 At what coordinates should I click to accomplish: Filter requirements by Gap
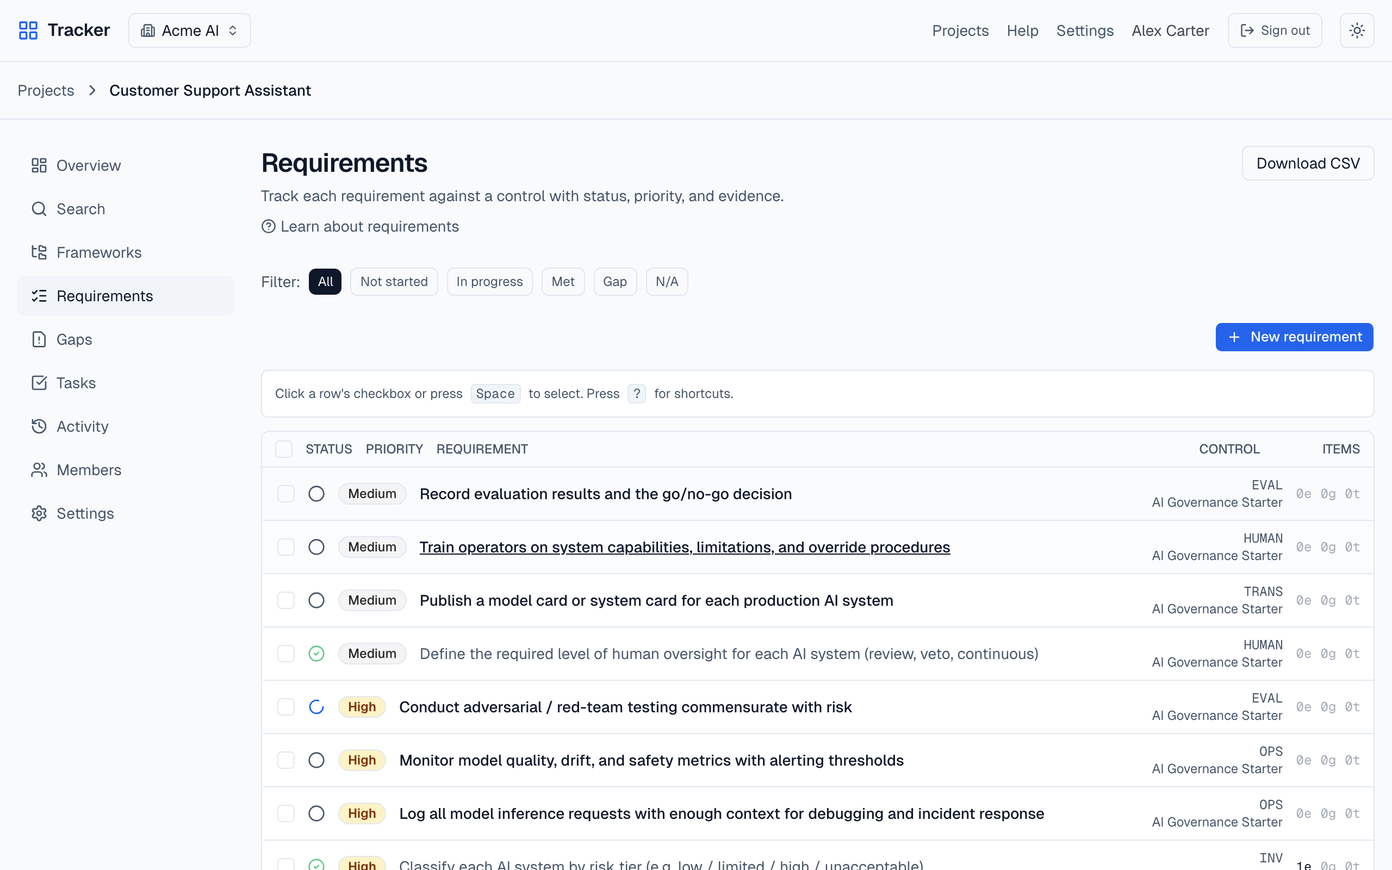pyautogui.click(x=615, y=282)
